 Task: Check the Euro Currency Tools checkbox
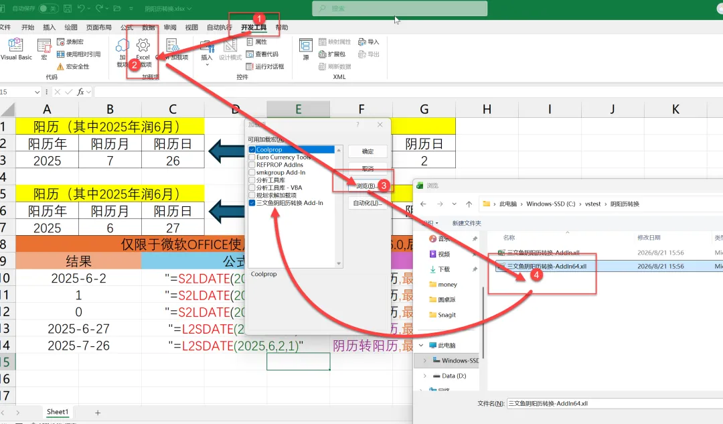[252, 157]
